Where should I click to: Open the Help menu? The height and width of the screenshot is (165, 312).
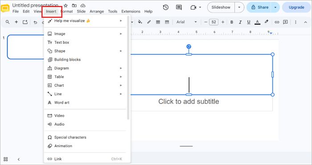tap(148, 12)
